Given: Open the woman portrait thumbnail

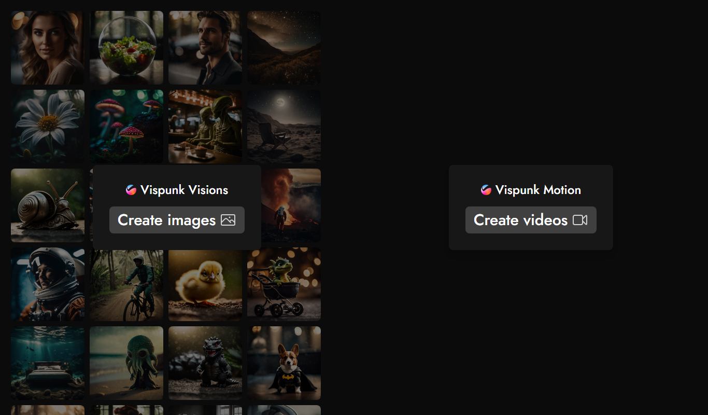Looking at the screenshot, I should pyautogui.click(x=48, y=48).
